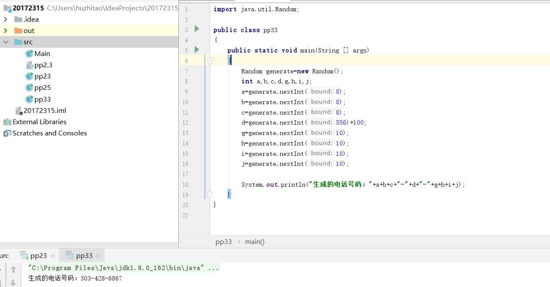Click the down arrow in run console
Screen dimensions: 550x287
click(13, 283)
